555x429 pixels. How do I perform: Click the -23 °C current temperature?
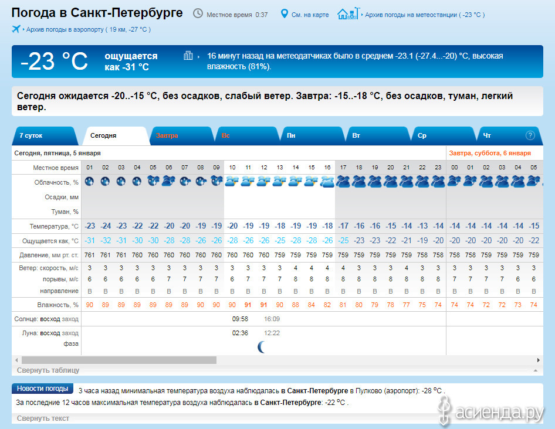pos(54,61)
